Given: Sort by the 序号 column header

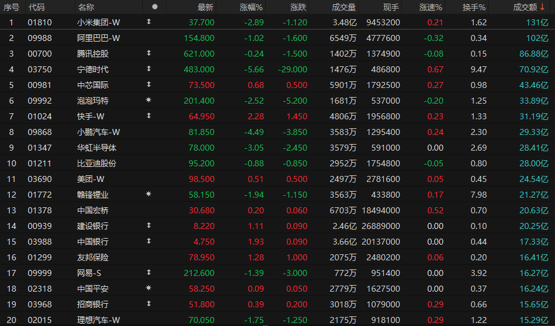Looking at the screenshot, I should tap(11, 7).
